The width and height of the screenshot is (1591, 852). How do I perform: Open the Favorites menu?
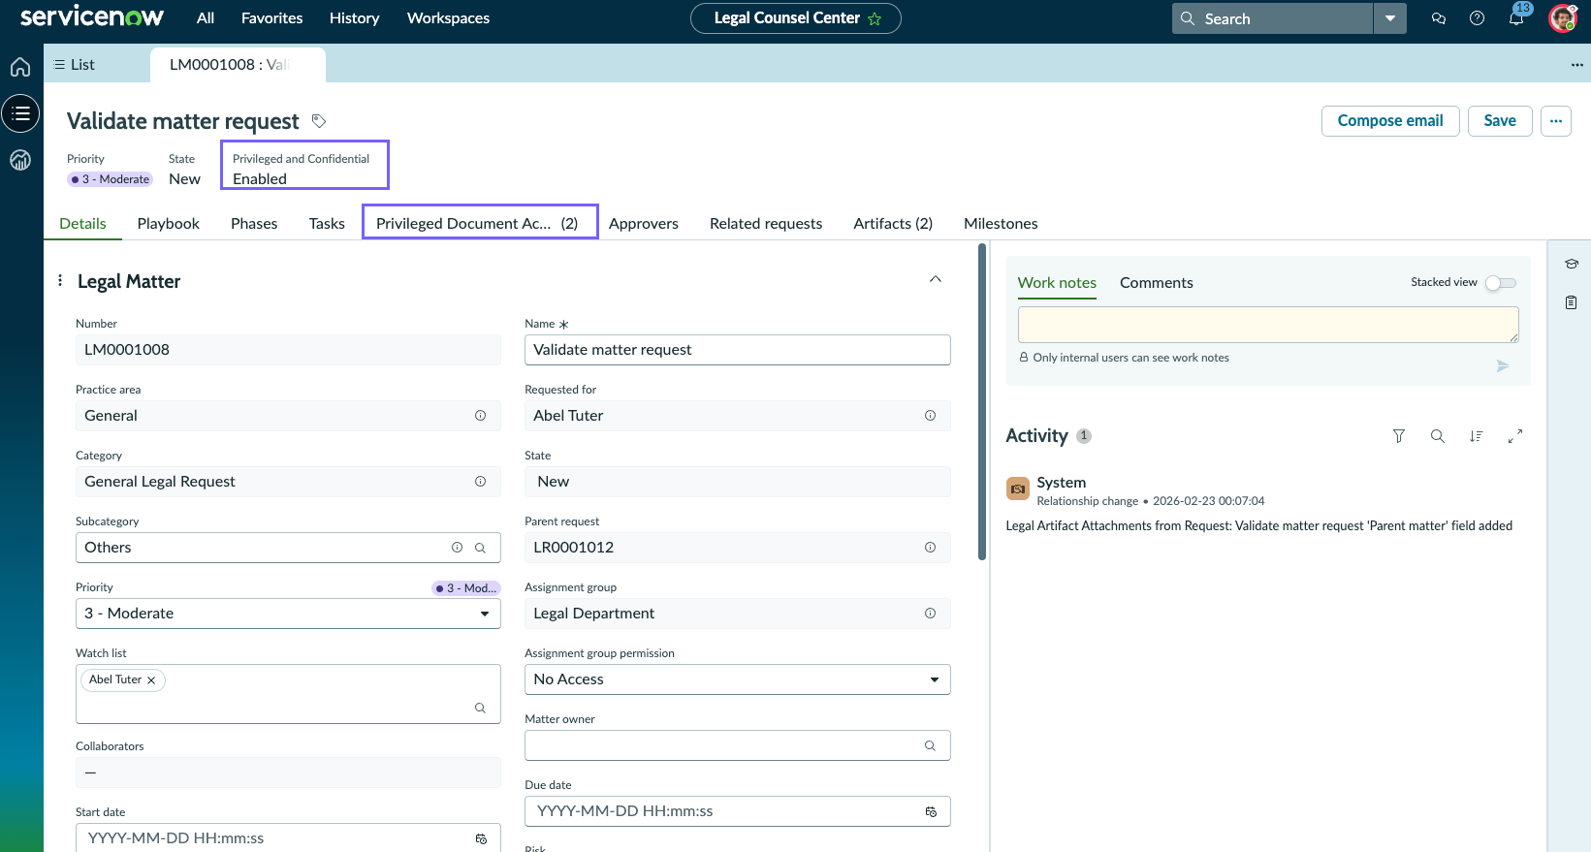[271, 18]
